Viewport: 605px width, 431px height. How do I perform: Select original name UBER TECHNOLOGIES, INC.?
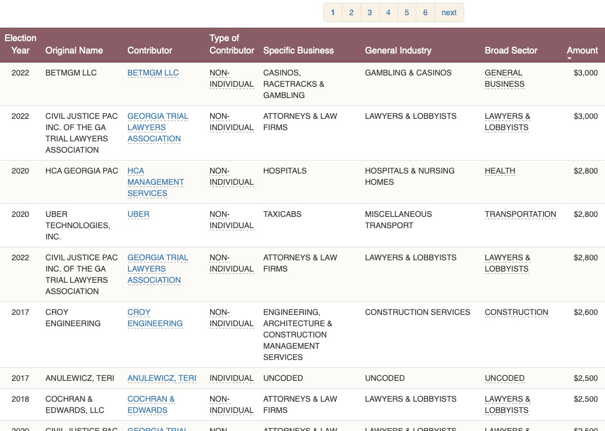point(78,225)
